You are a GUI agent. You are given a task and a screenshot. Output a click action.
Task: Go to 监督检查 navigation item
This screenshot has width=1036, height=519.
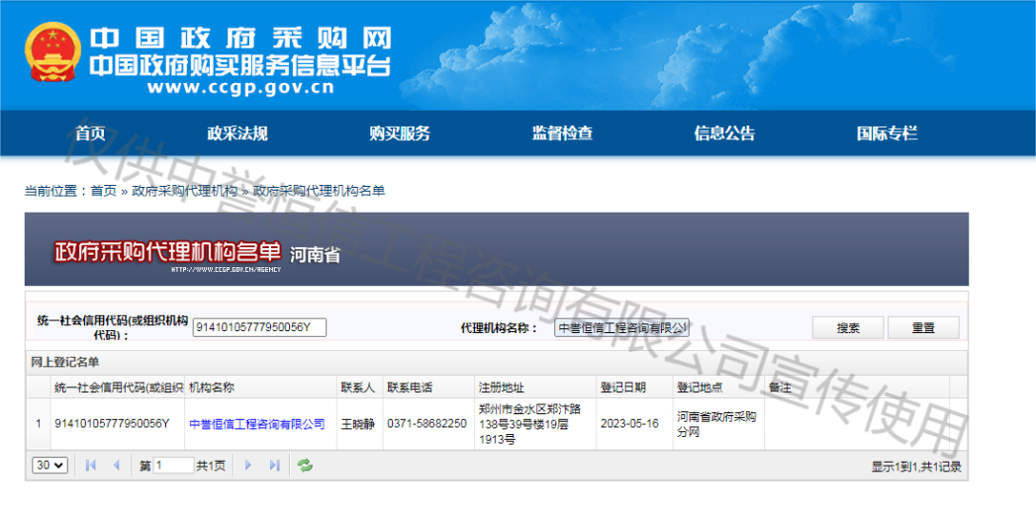pyautogui.click(x=562, y=133)
